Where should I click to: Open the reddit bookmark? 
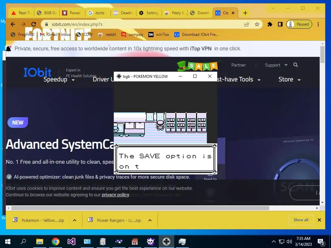(107, 34)
